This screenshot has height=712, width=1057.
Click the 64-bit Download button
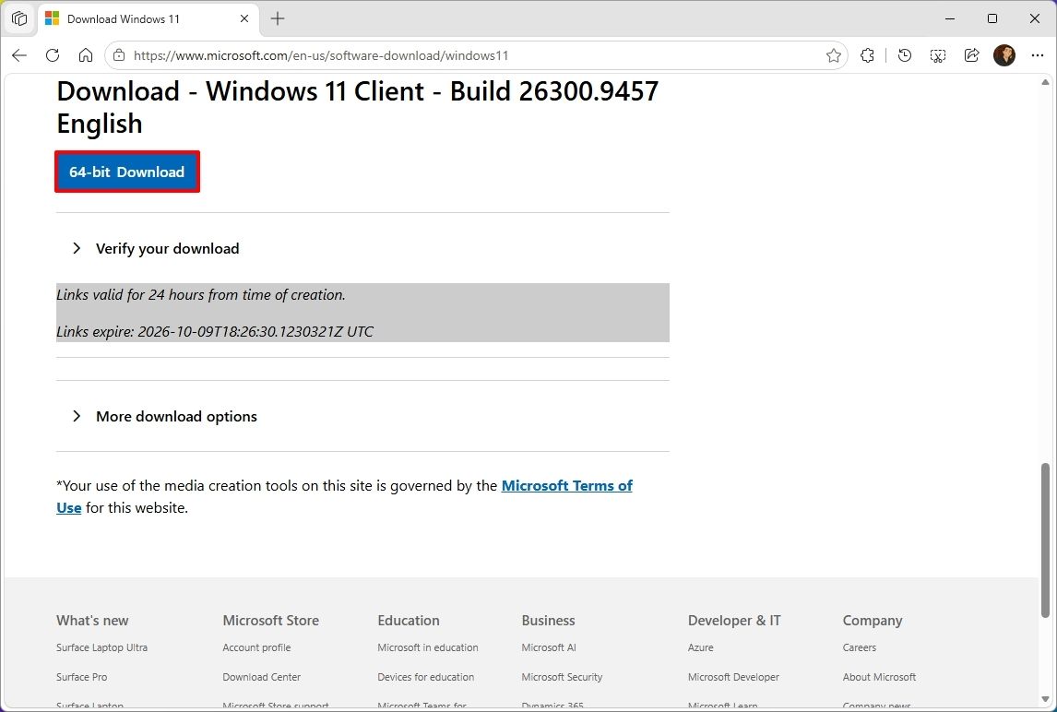tap(126, 172)
